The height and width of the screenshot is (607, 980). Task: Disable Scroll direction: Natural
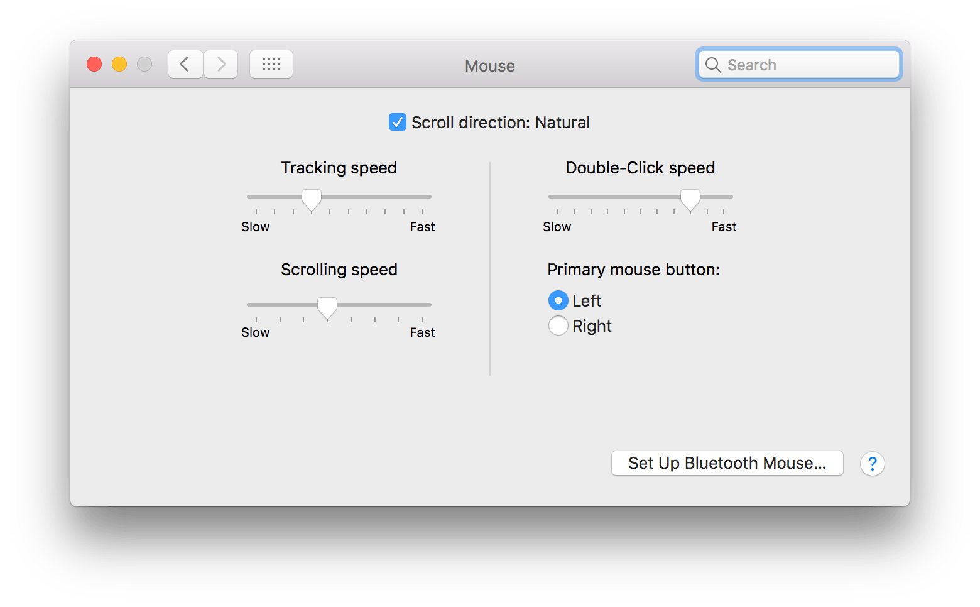[397, 122]
